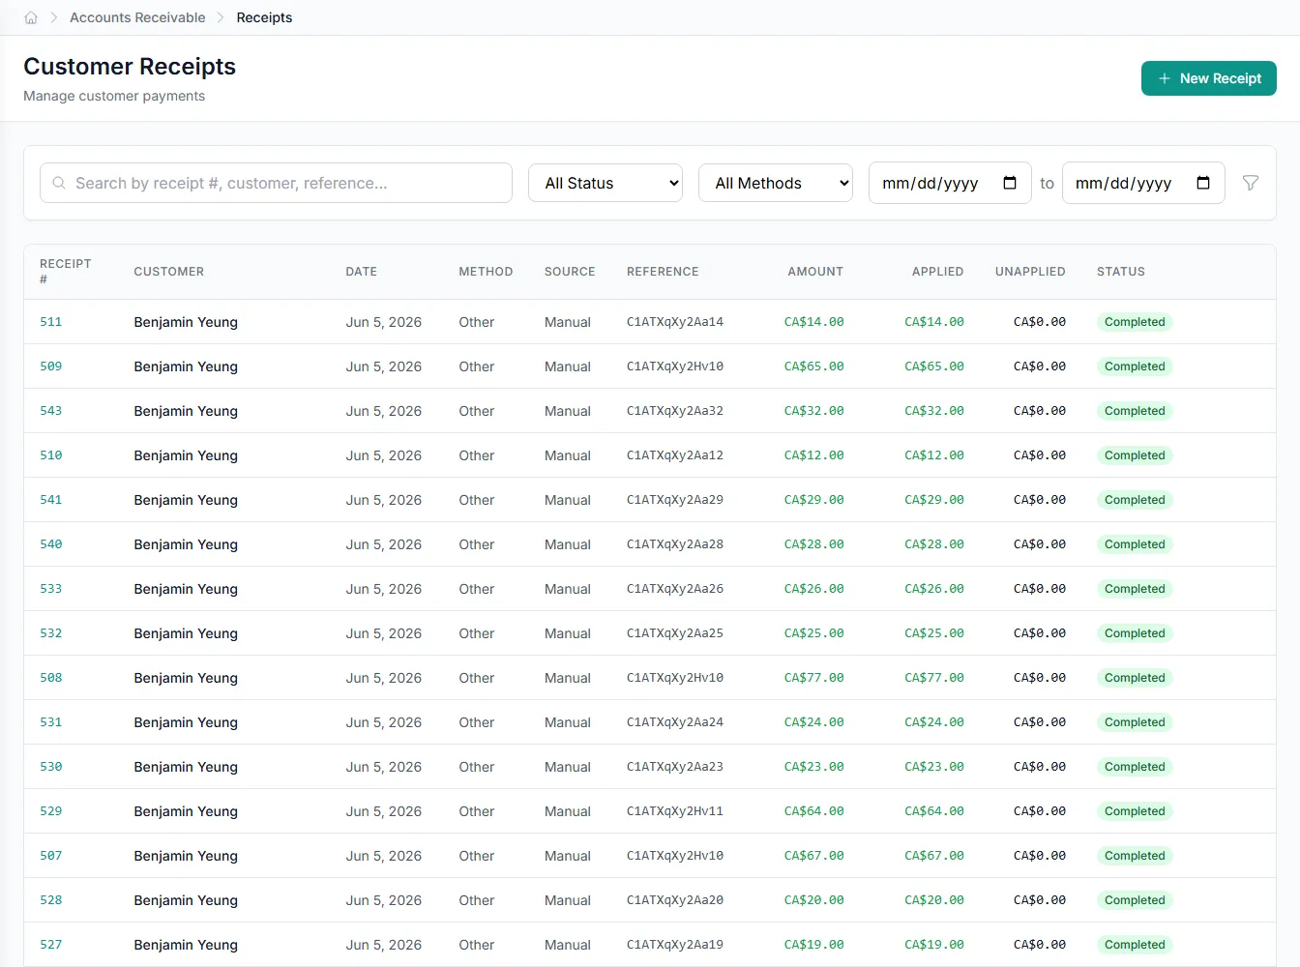Open receipt 527

point(51,945)
